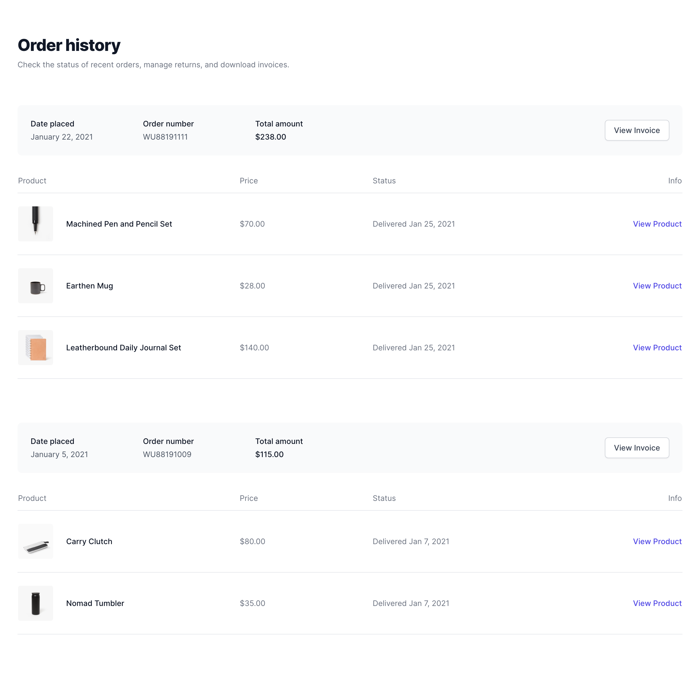This screenshot has height=687, width=700.
Task: Open View Product for Leatherbound Daily Journal Set
Action: coord(657,348)
